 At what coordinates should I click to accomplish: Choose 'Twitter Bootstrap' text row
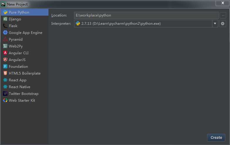point(23,94)
